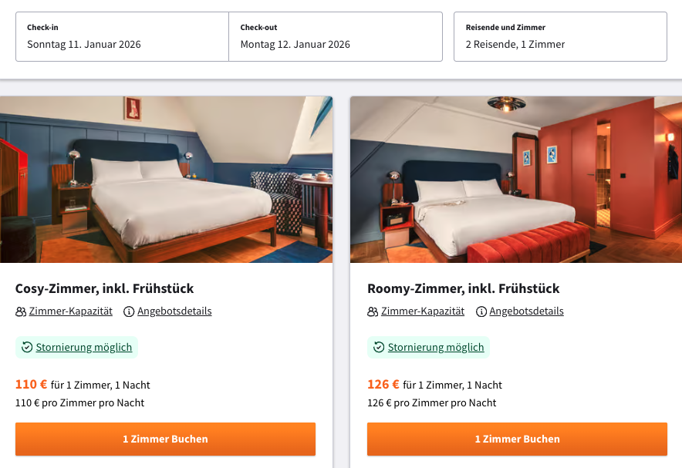Book the Cosy-Zimmer with 1 Zimmer Buchen
Image resolution: width=682 pixels, height=468 pixels.
[x=165, y=439]
